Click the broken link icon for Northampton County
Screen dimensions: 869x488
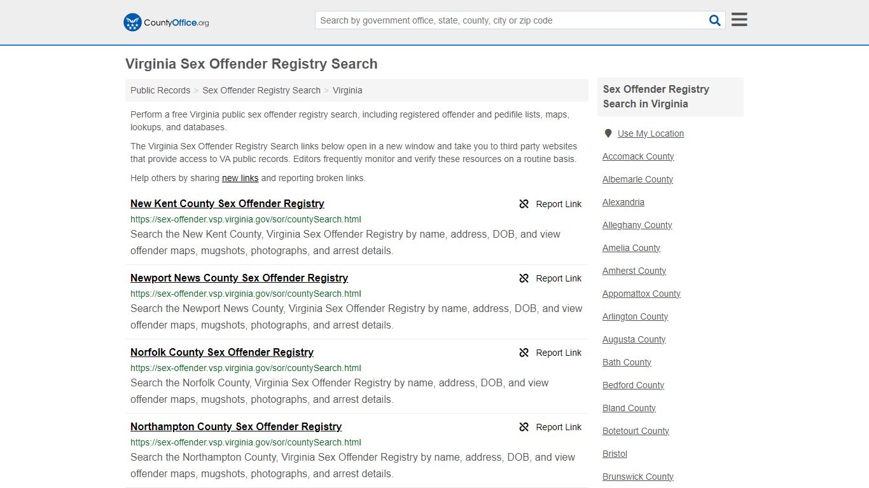tap(524, 427)
